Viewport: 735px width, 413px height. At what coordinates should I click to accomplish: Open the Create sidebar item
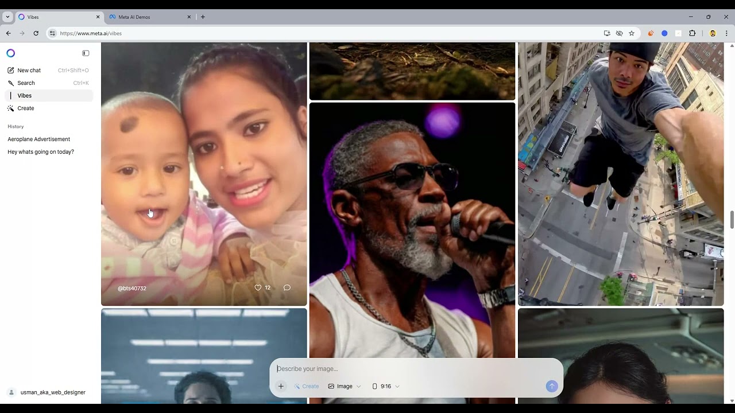(x=49, y=108)
